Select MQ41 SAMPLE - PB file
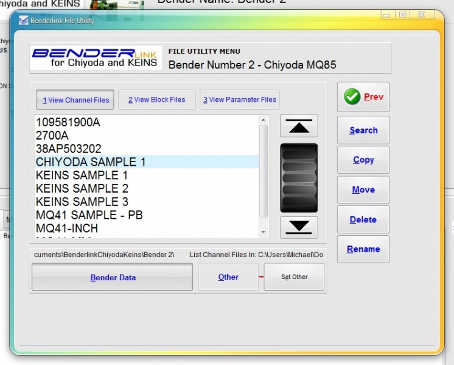This screenshot has height=365, width=454. pos(147,215)
